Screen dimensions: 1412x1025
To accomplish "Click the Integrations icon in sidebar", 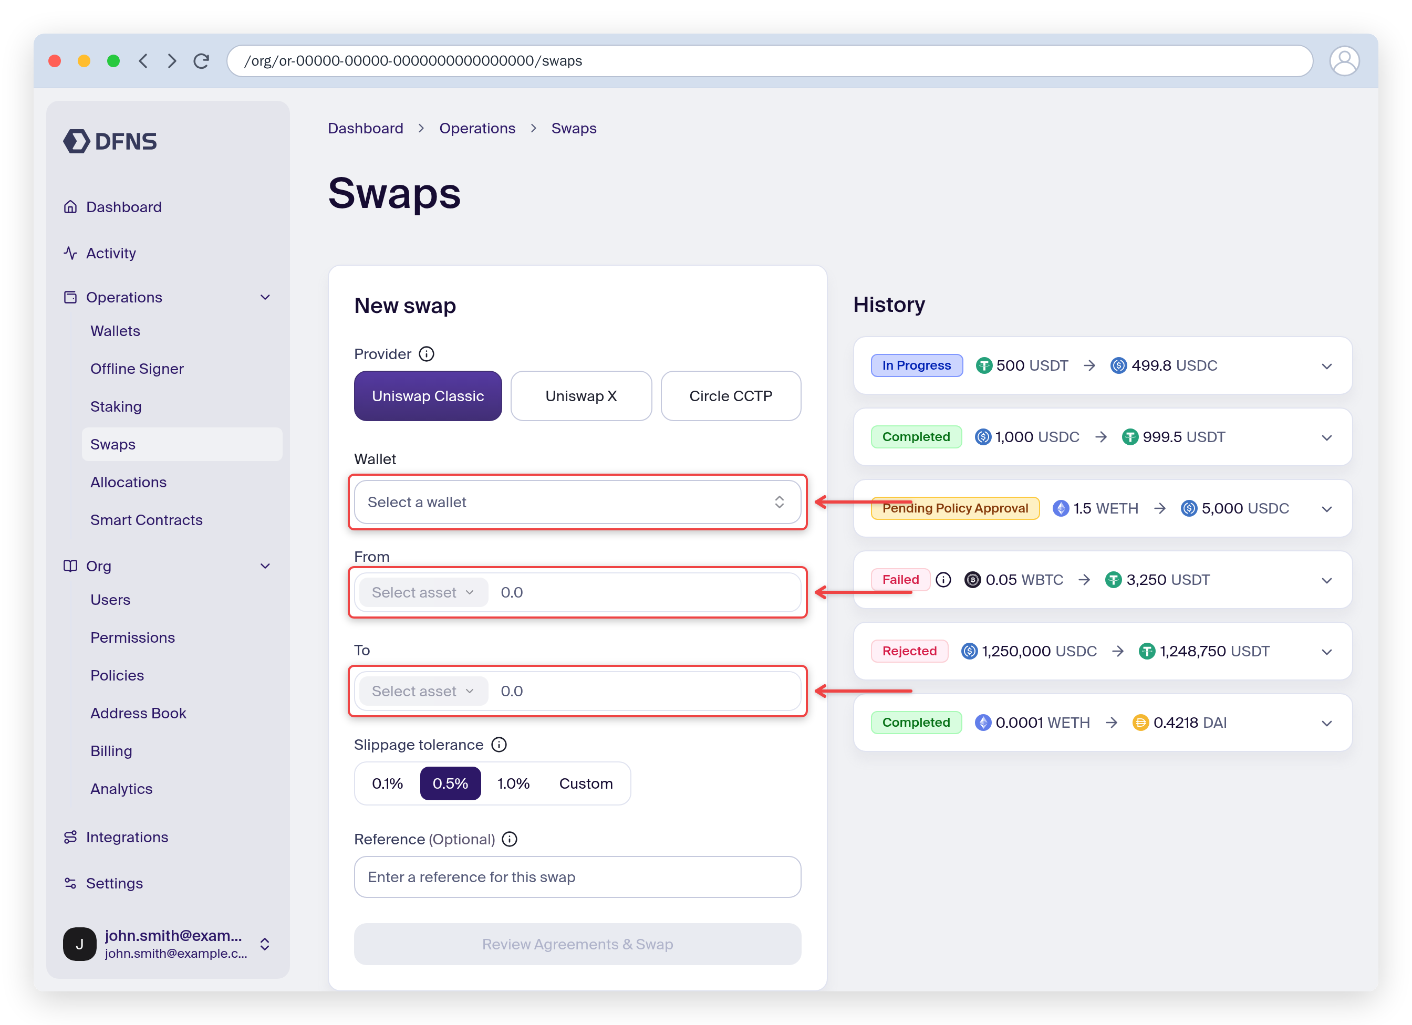I will pos(70,837).
